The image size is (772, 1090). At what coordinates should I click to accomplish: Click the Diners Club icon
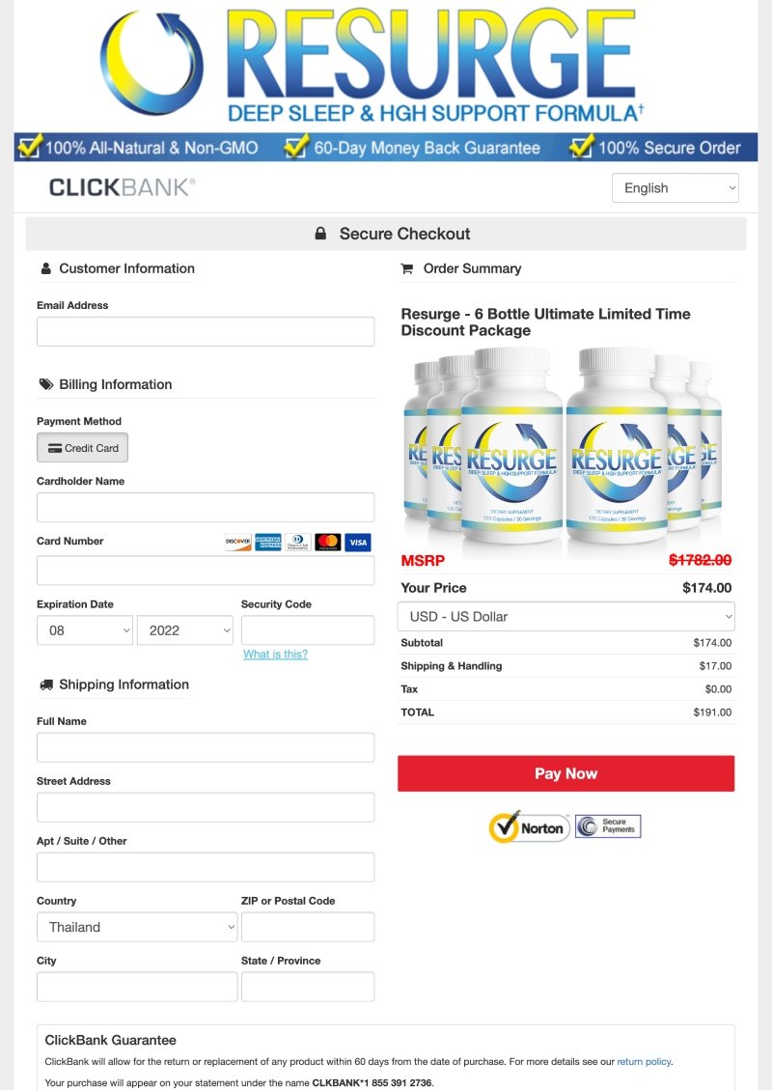(296, 542)
